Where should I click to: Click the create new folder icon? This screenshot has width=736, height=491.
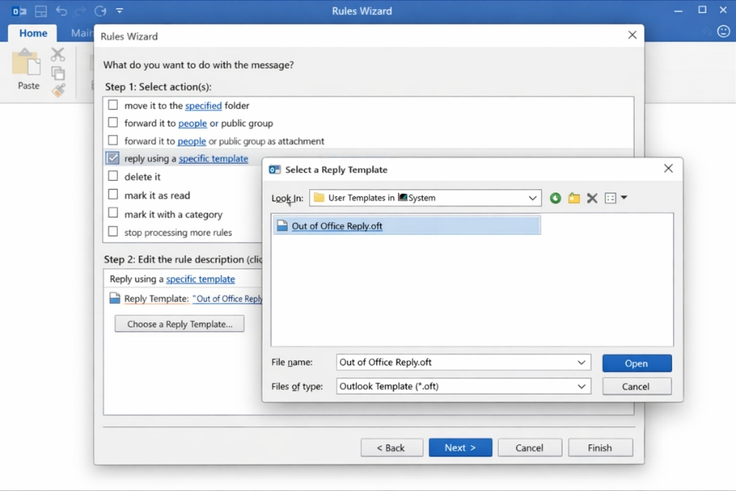tap(574, 198)
